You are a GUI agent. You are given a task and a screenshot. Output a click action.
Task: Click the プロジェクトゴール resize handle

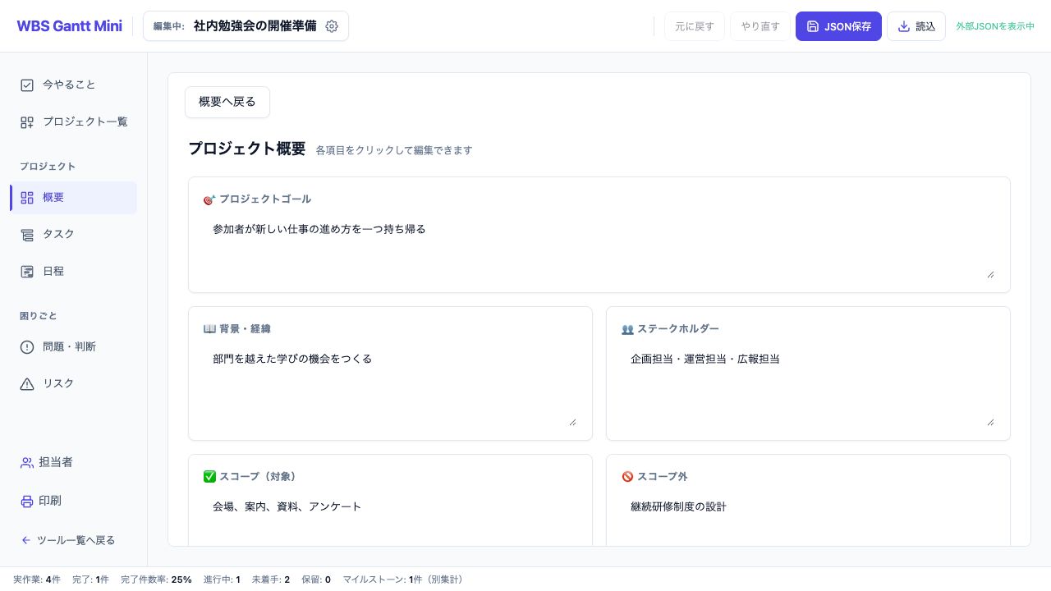click(x=990, y=274)
